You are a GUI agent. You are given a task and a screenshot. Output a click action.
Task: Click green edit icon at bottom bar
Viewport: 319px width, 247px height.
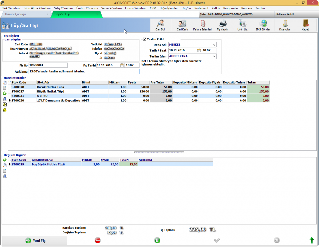point(157,240)
